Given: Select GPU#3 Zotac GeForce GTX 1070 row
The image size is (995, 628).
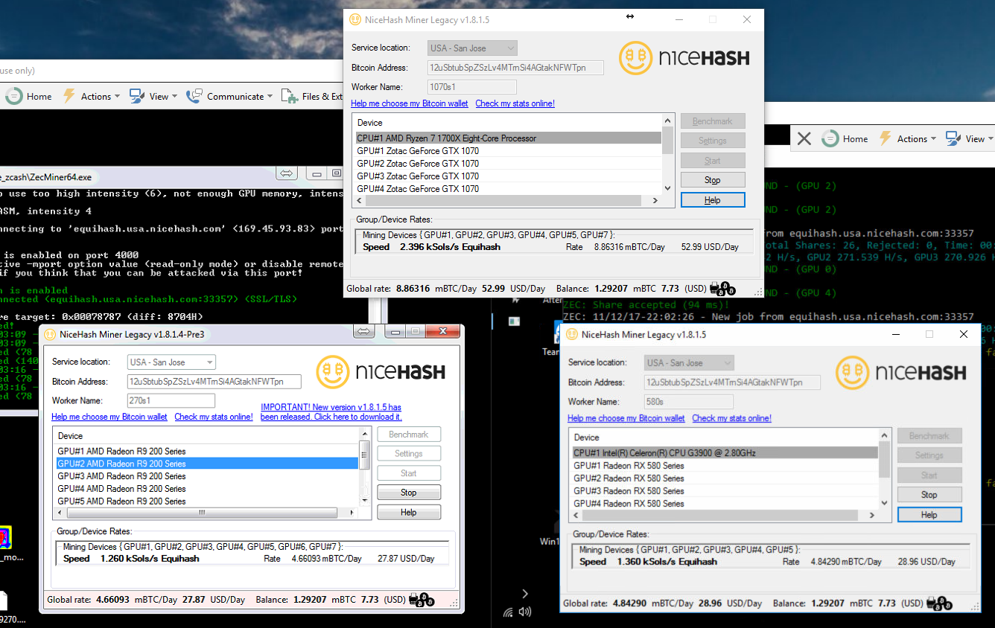Looking at the screenshot, I should tap(508, 176).
